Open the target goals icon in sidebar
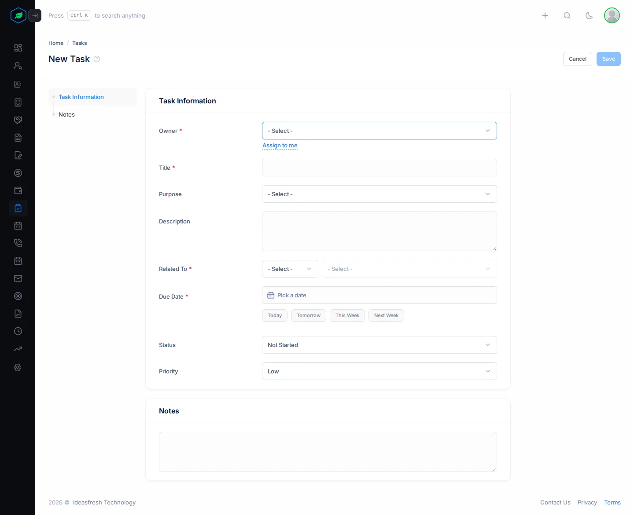 coord(18,296)
